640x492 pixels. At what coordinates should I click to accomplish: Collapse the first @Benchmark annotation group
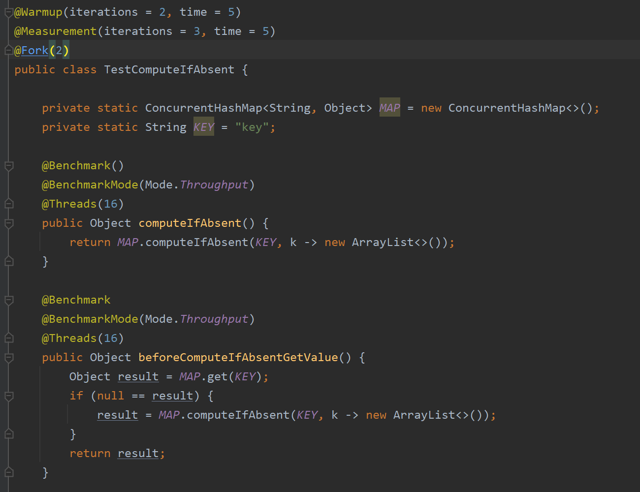pos(8,166)
